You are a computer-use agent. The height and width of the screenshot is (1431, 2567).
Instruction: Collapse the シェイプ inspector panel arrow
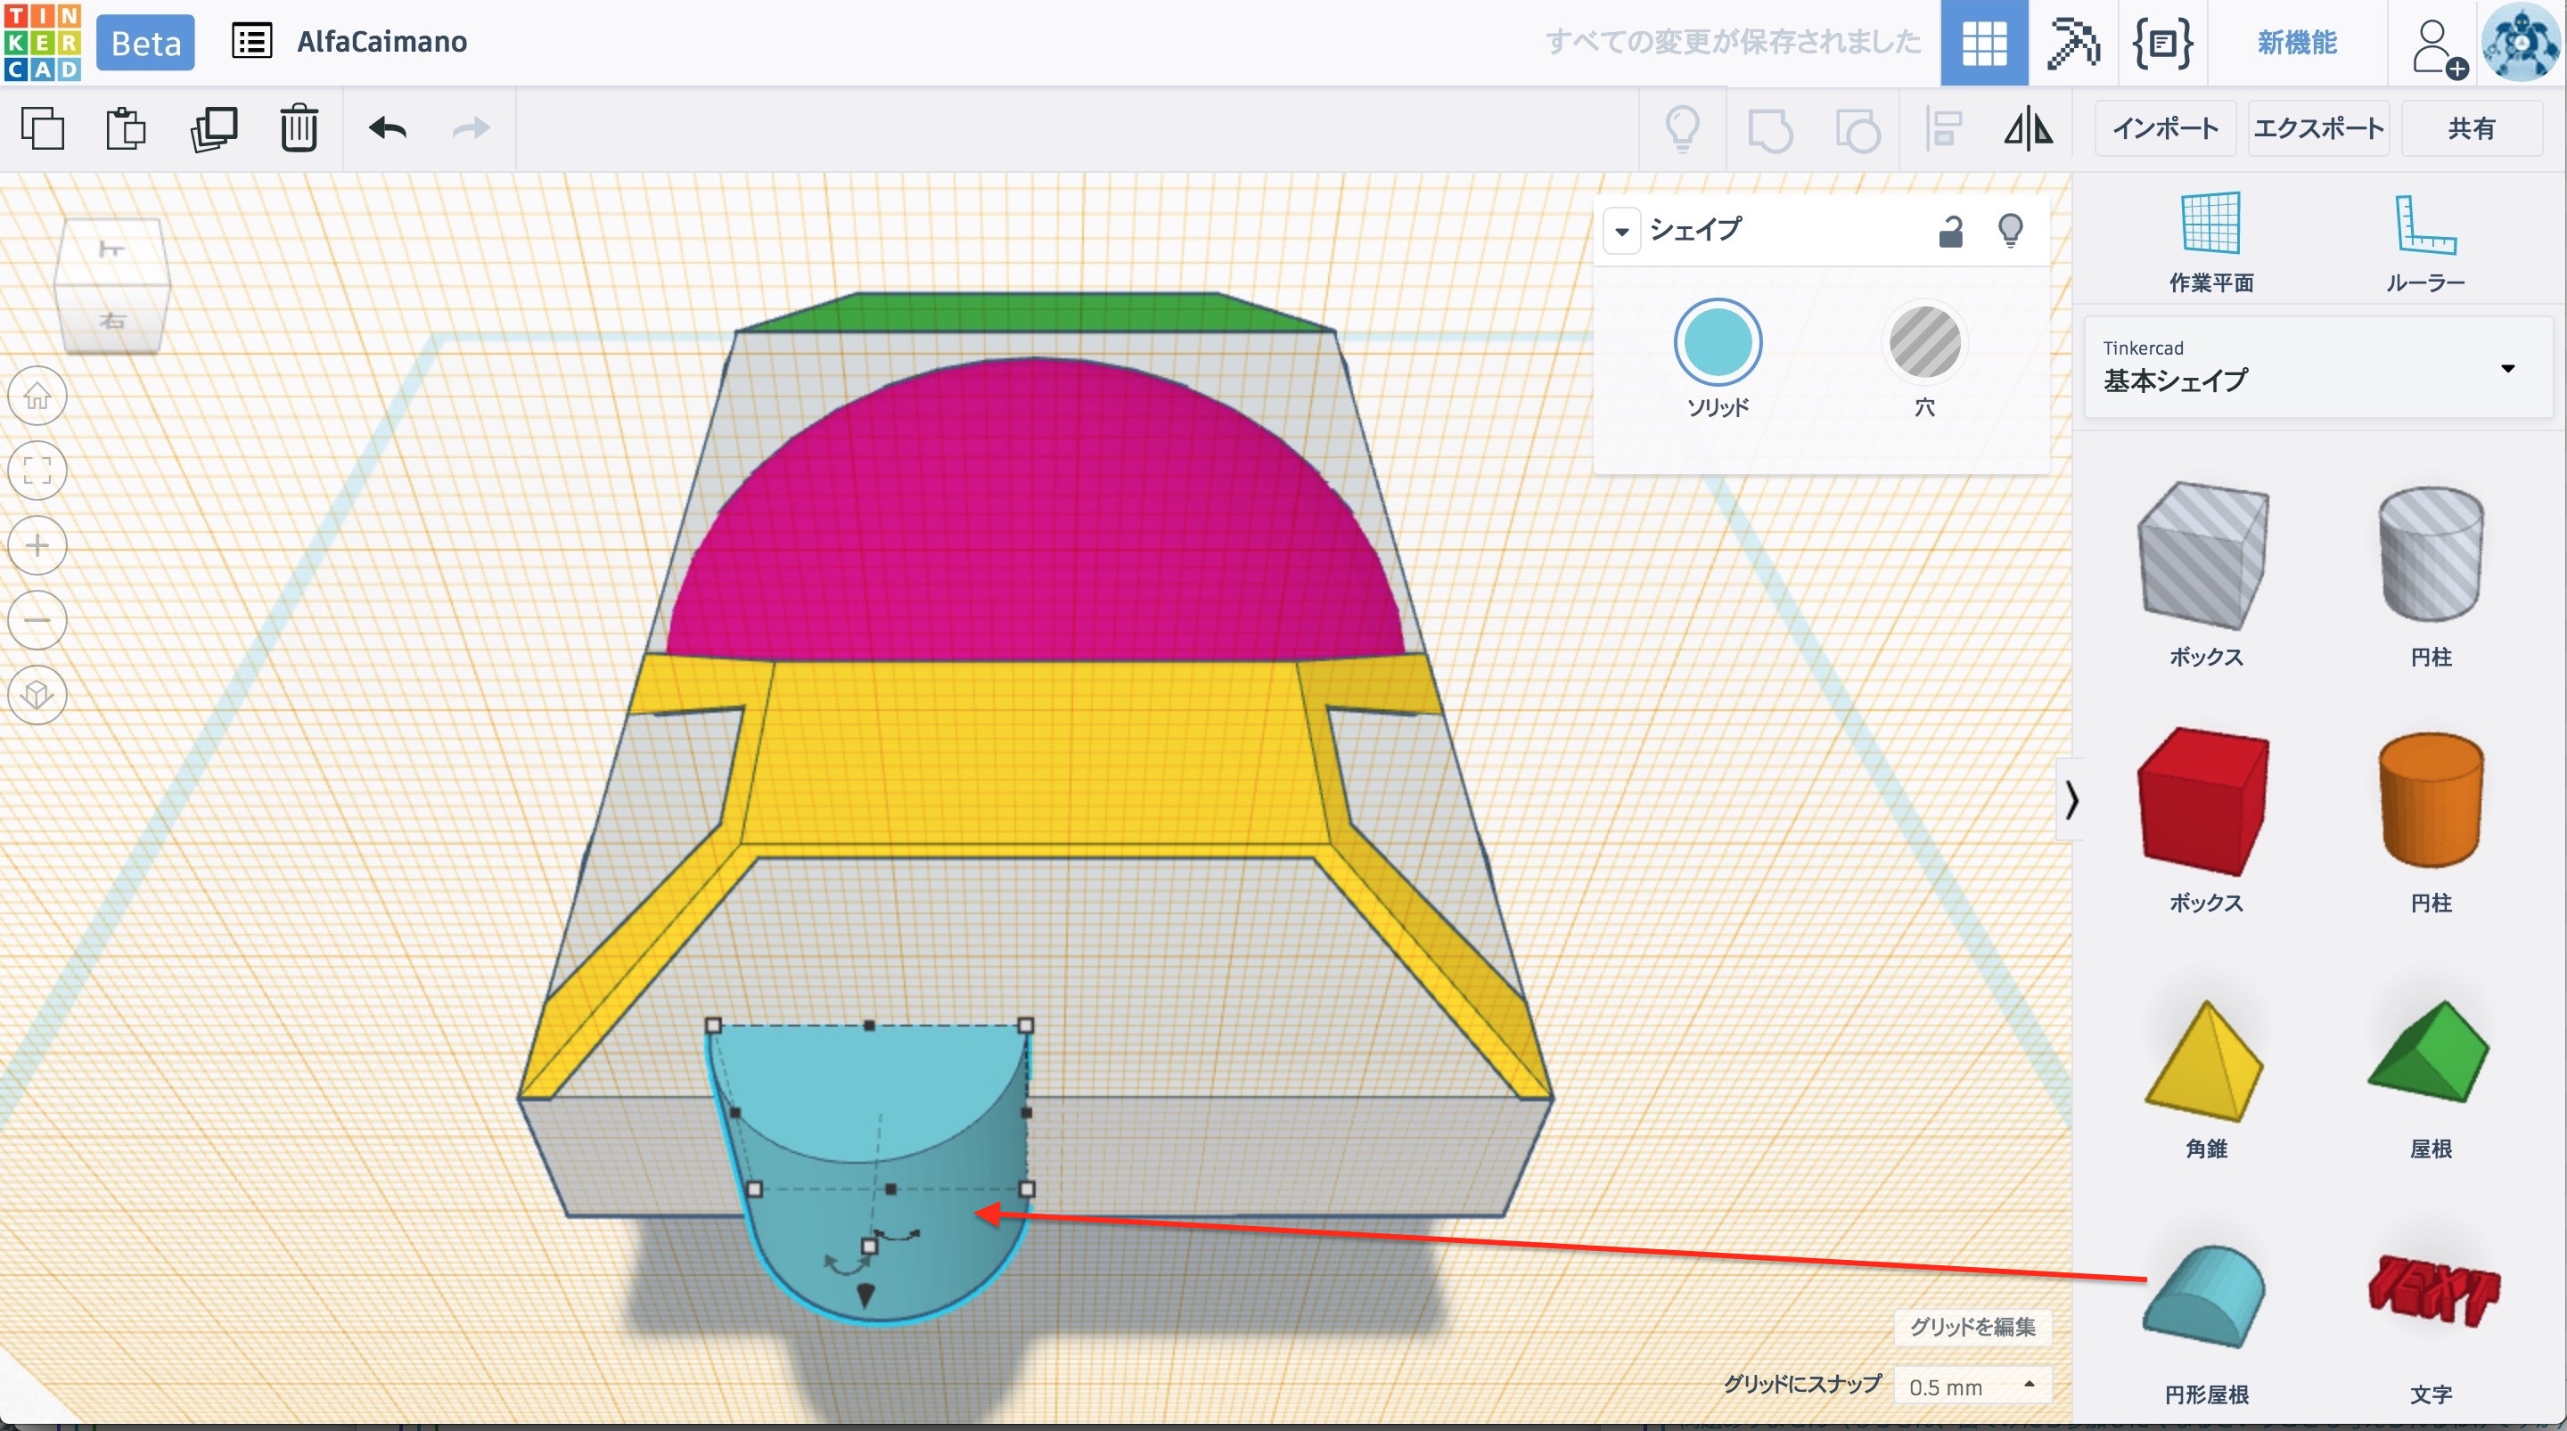pos(1621,233)
